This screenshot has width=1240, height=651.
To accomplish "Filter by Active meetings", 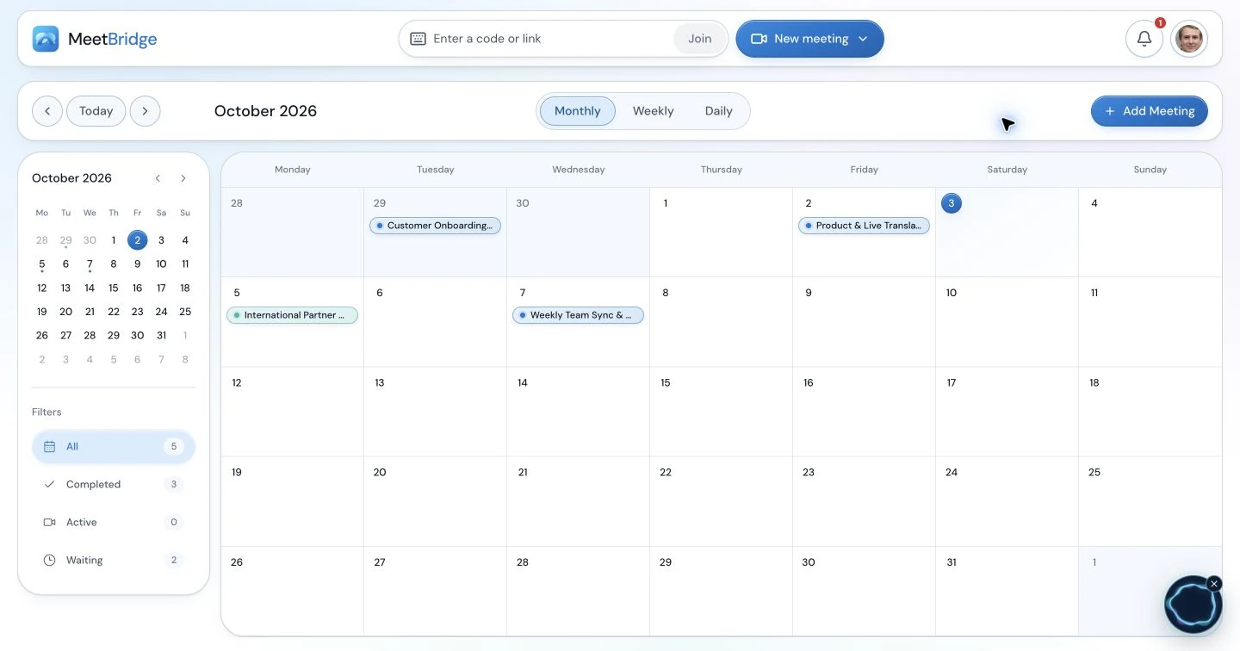I will click(x=114, y=523).
